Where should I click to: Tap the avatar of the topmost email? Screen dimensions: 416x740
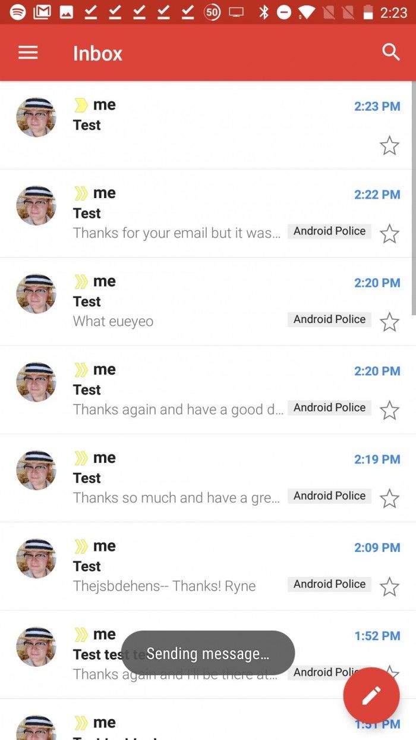36,117
